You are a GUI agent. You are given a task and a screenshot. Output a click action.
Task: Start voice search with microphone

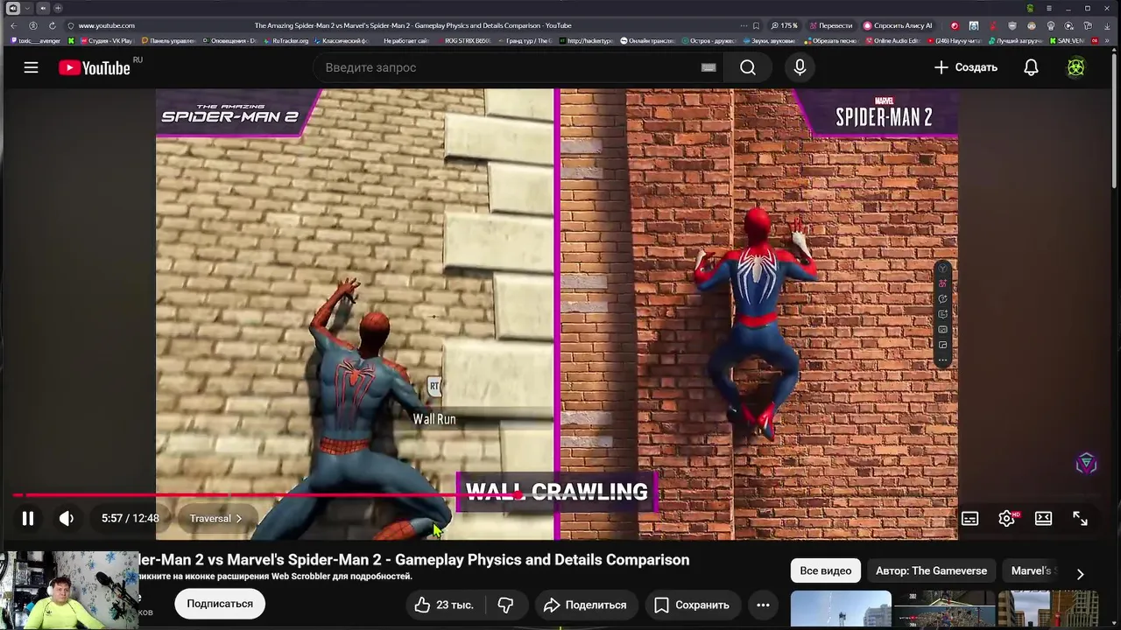coord(800,67)
